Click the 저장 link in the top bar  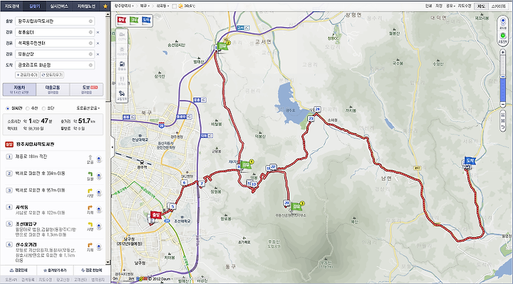click(x=439, y=6)
